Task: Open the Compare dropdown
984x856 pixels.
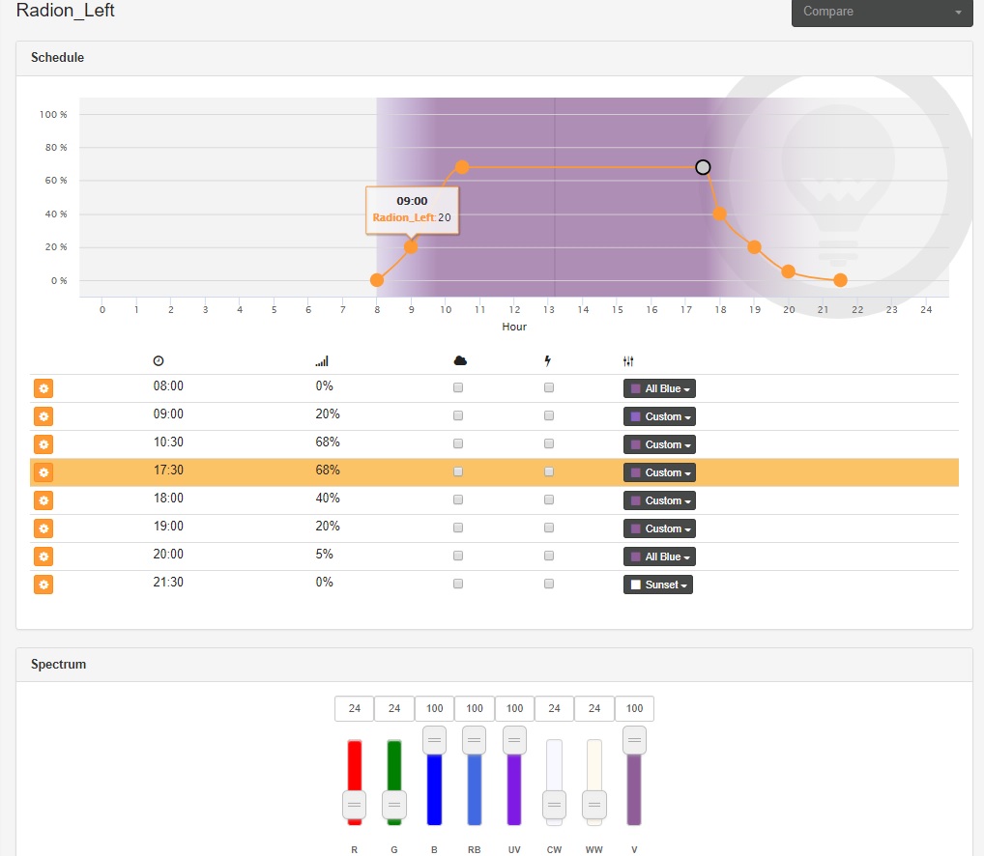Action: (883, 12)
